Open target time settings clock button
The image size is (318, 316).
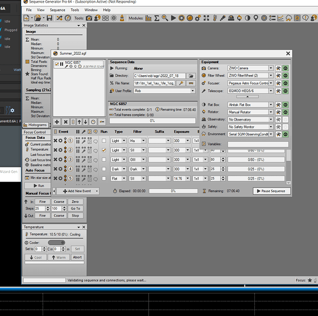pyautogui.click(x=93, y=122)
